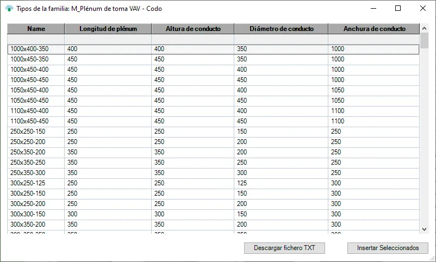The image size is (436, 262).
Task: Select row 1000x450-350
Action: [x=213, y=59]
